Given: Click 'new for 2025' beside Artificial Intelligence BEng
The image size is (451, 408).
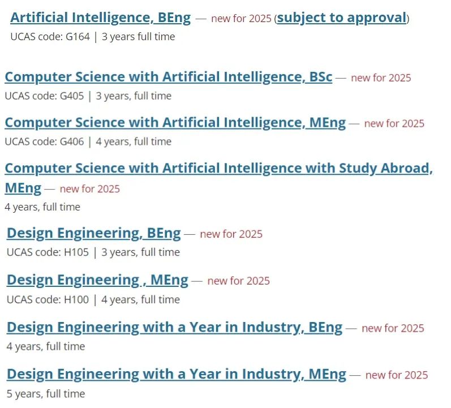Looking at the screenshot, I should [241, 19].
